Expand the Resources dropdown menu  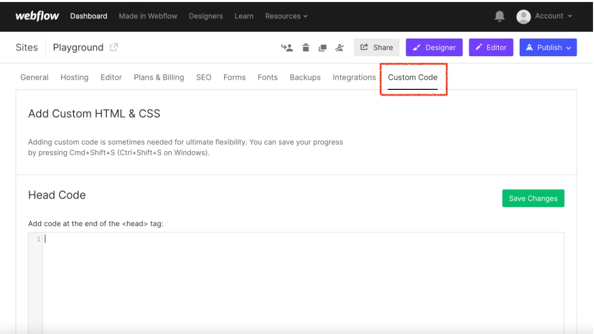click(x=286, y=16)
